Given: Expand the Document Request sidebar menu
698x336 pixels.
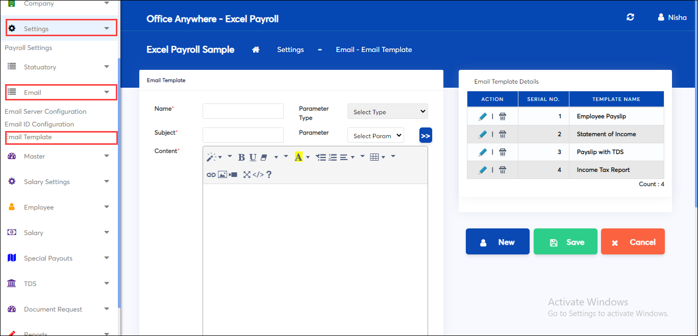Looking at the screenshot, I should point(59,309).
